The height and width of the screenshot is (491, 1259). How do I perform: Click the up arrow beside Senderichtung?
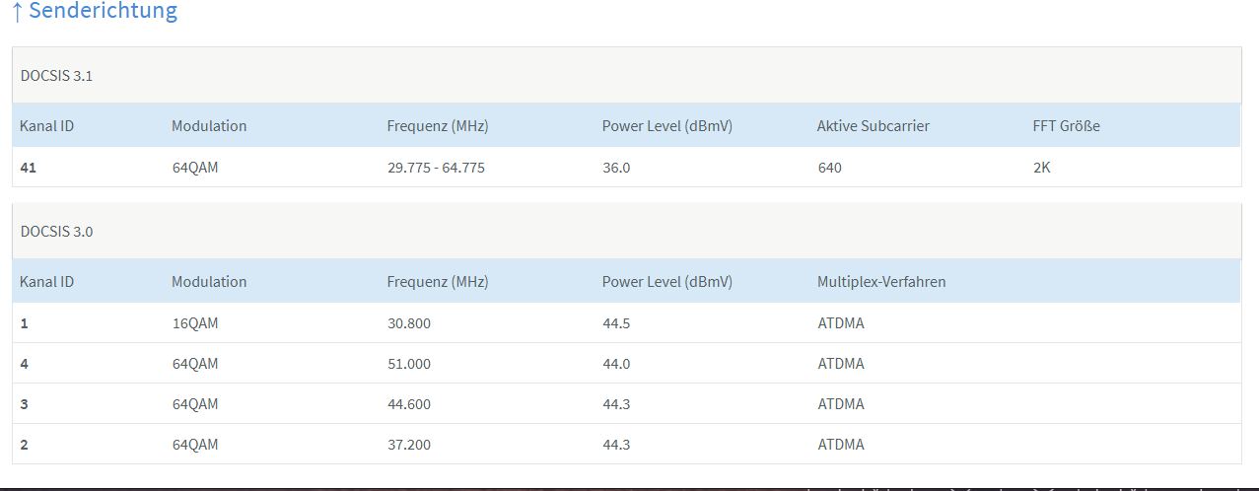(17, 12)
